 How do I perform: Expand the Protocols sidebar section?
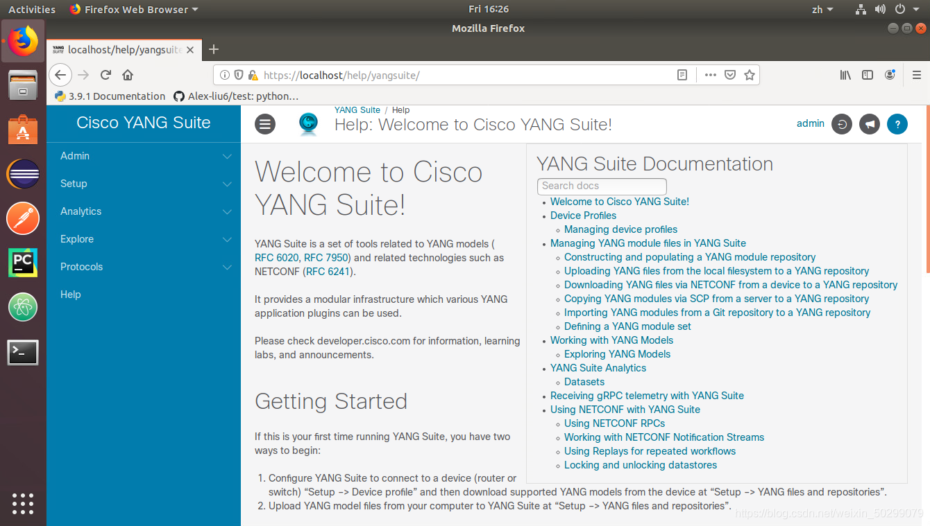pos(144,267)
